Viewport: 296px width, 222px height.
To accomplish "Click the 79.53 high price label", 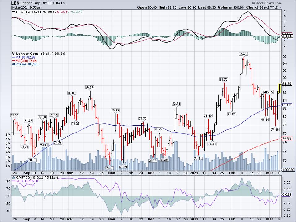I will click(15, 115).
